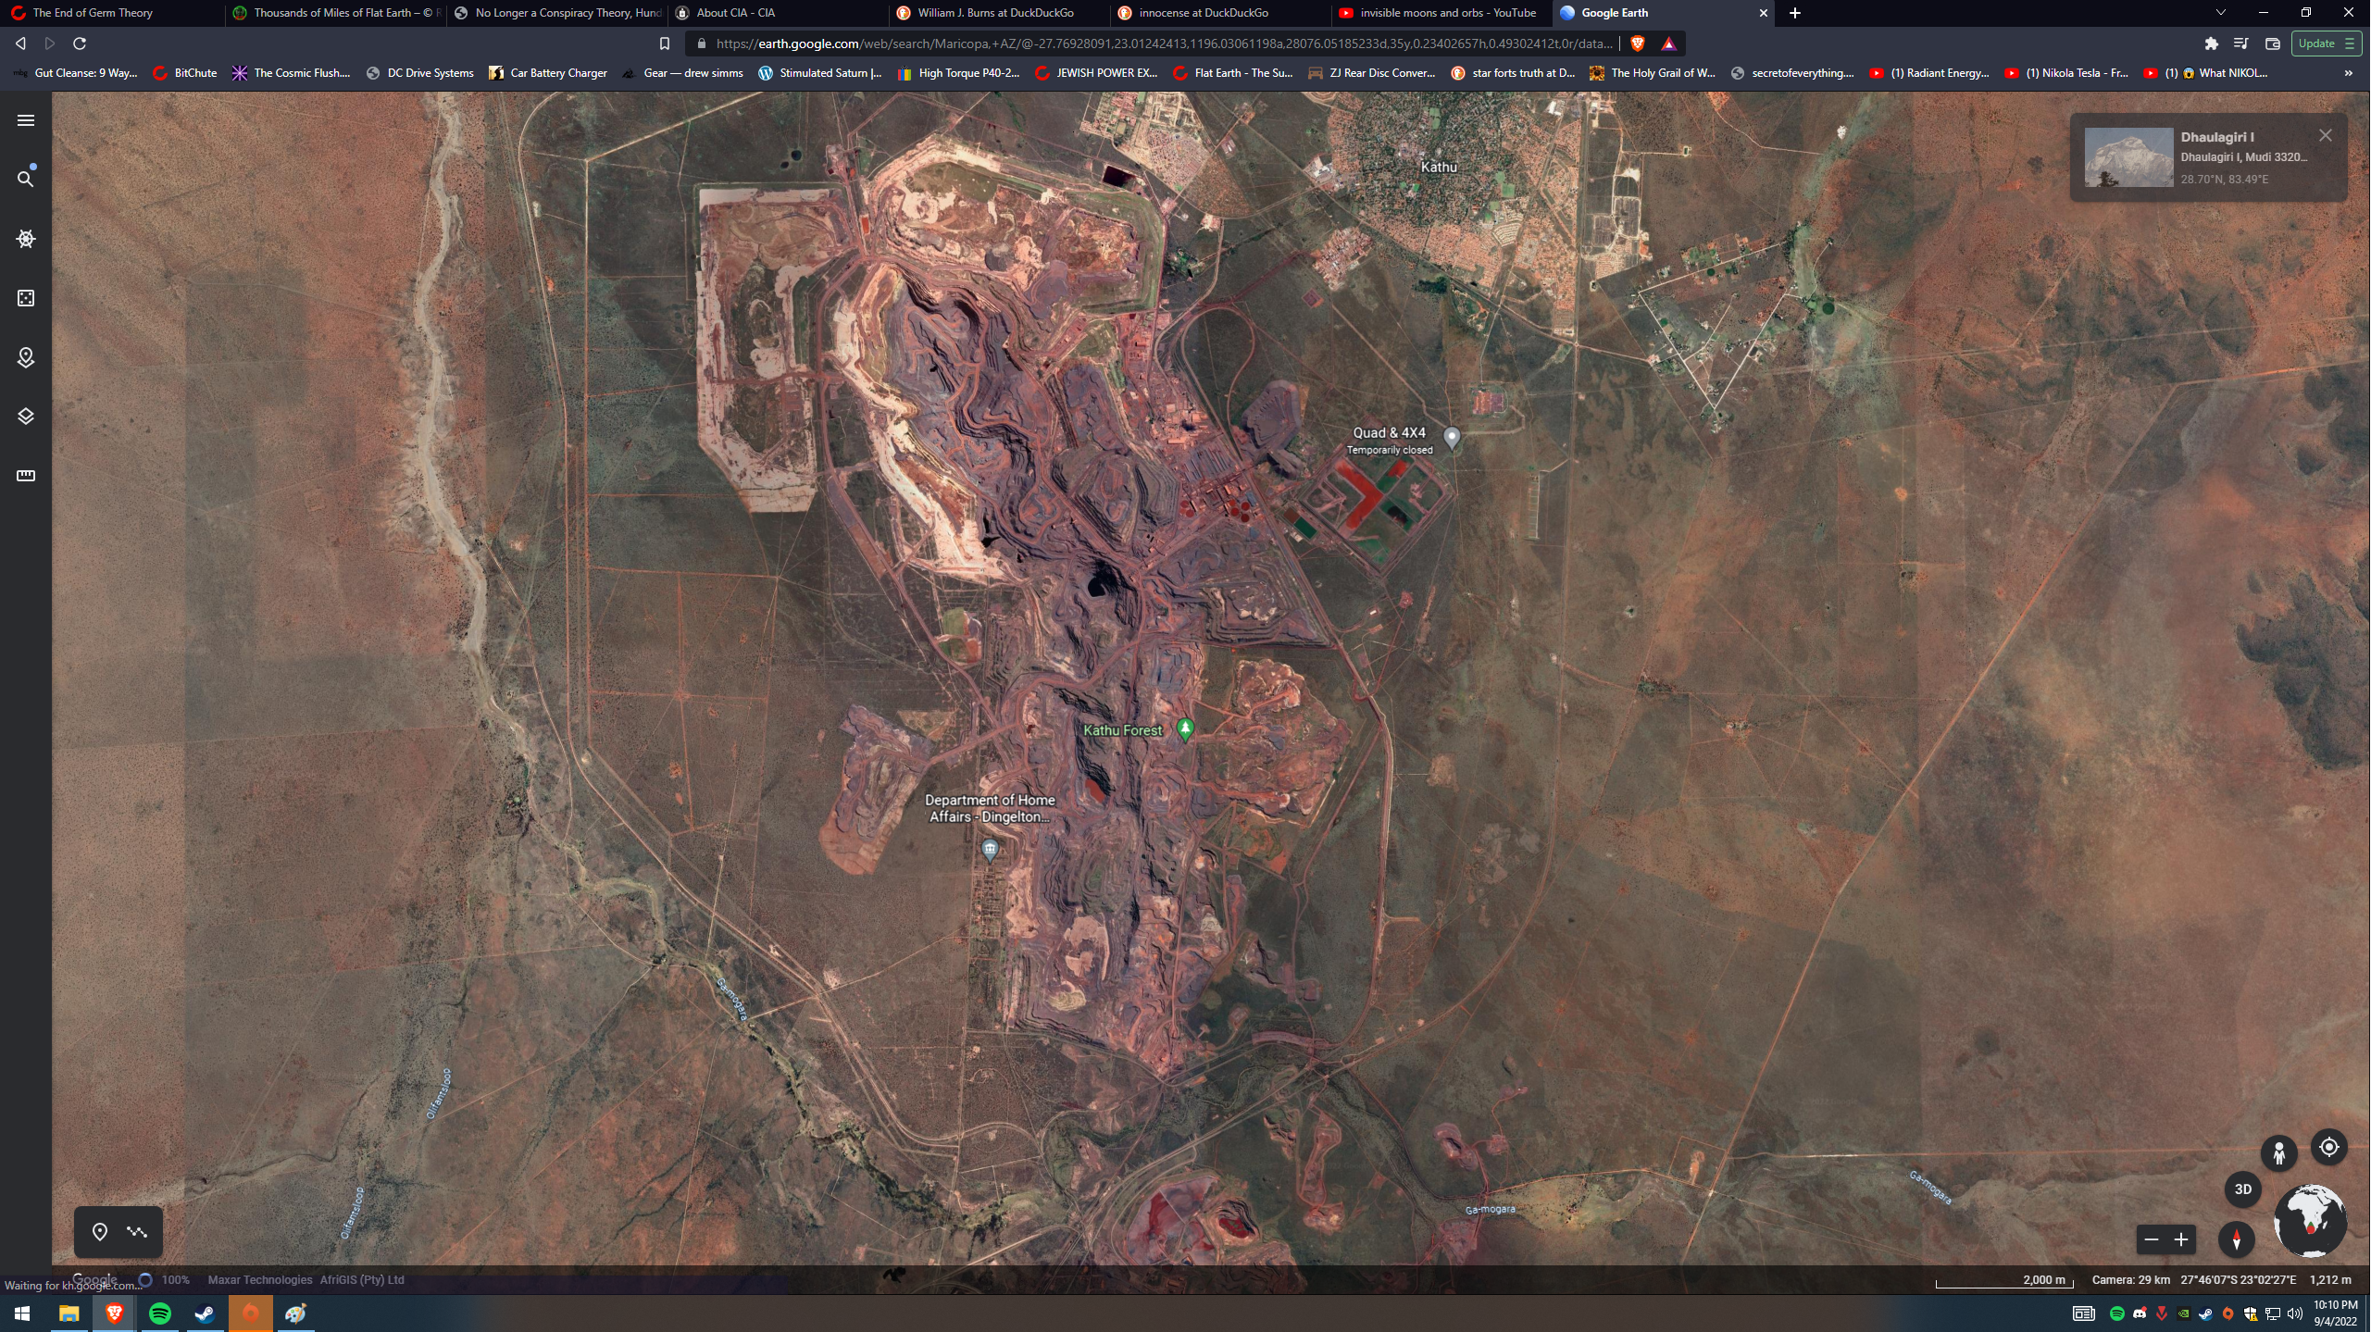
Task: Drop Pegman for Street View
Action: (x=2278, y=1153)
